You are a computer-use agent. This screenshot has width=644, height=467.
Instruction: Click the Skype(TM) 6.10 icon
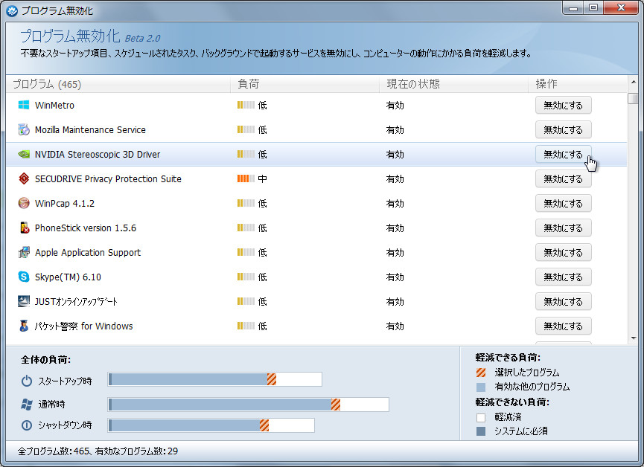(22, 277)
